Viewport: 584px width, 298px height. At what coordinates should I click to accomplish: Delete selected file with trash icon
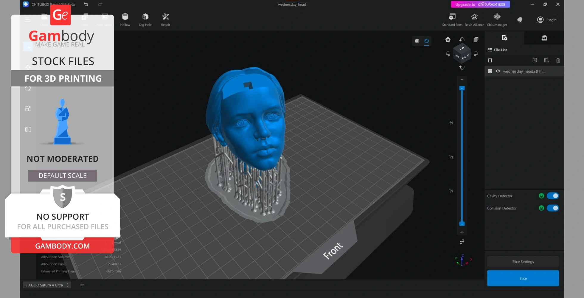(x=558, y=60)
